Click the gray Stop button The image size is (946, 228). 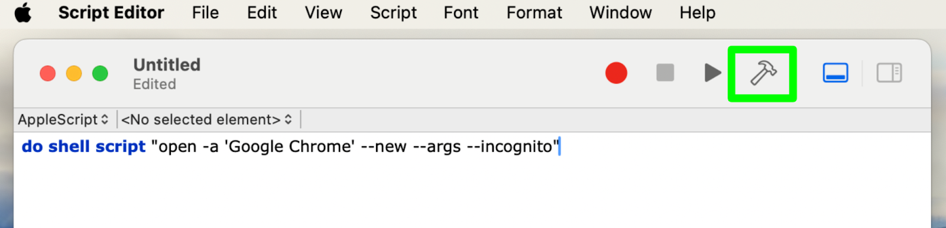pos(665,73)
